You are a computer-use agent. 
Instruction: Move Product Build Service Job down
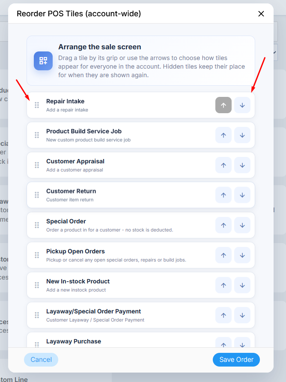point(242,135)
